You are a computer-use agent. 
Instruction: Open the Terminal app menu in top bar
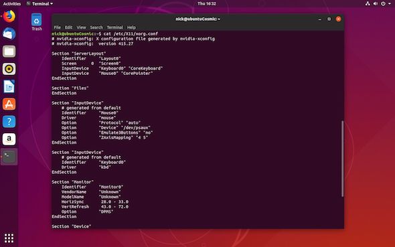(39, 3)
